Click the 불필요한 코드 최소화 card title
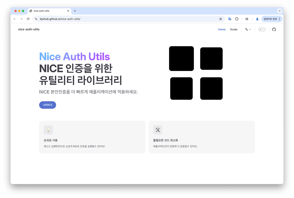Viewport: 294px width, 198px height. click(x=166, y=140)
